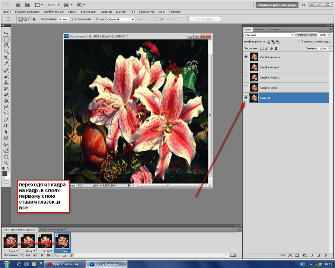Image resolution: width=335 pixels, height=268 pixels.
Task: Click add layer style fx icon
Action: pyautogui.click(x=290, y=255)
